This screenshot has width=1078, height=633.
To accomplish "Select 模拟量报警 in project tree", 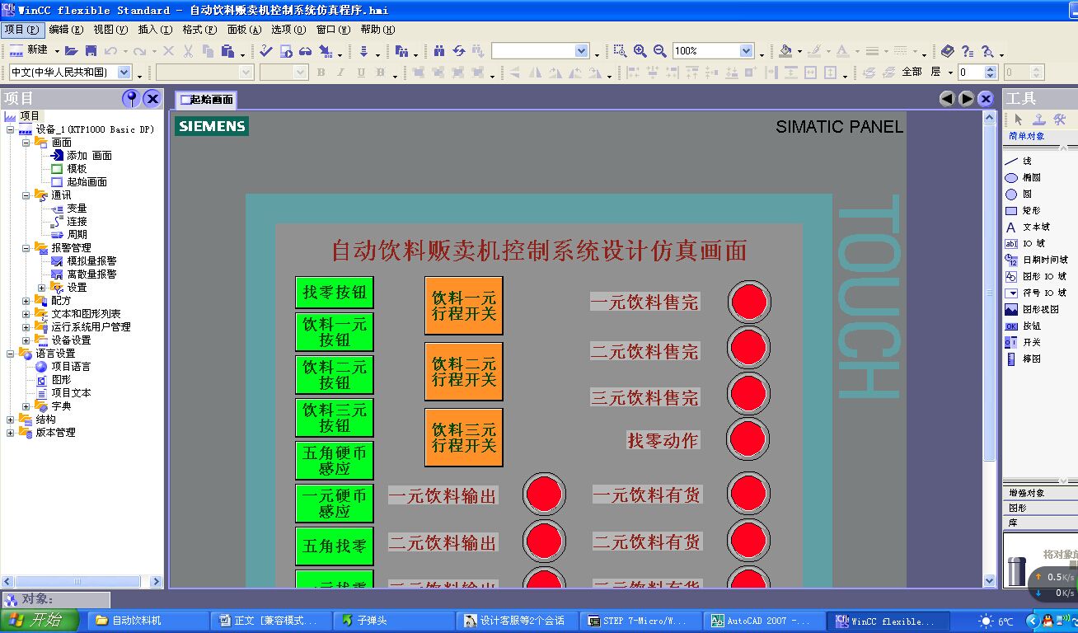I will [x=84, y=260].
